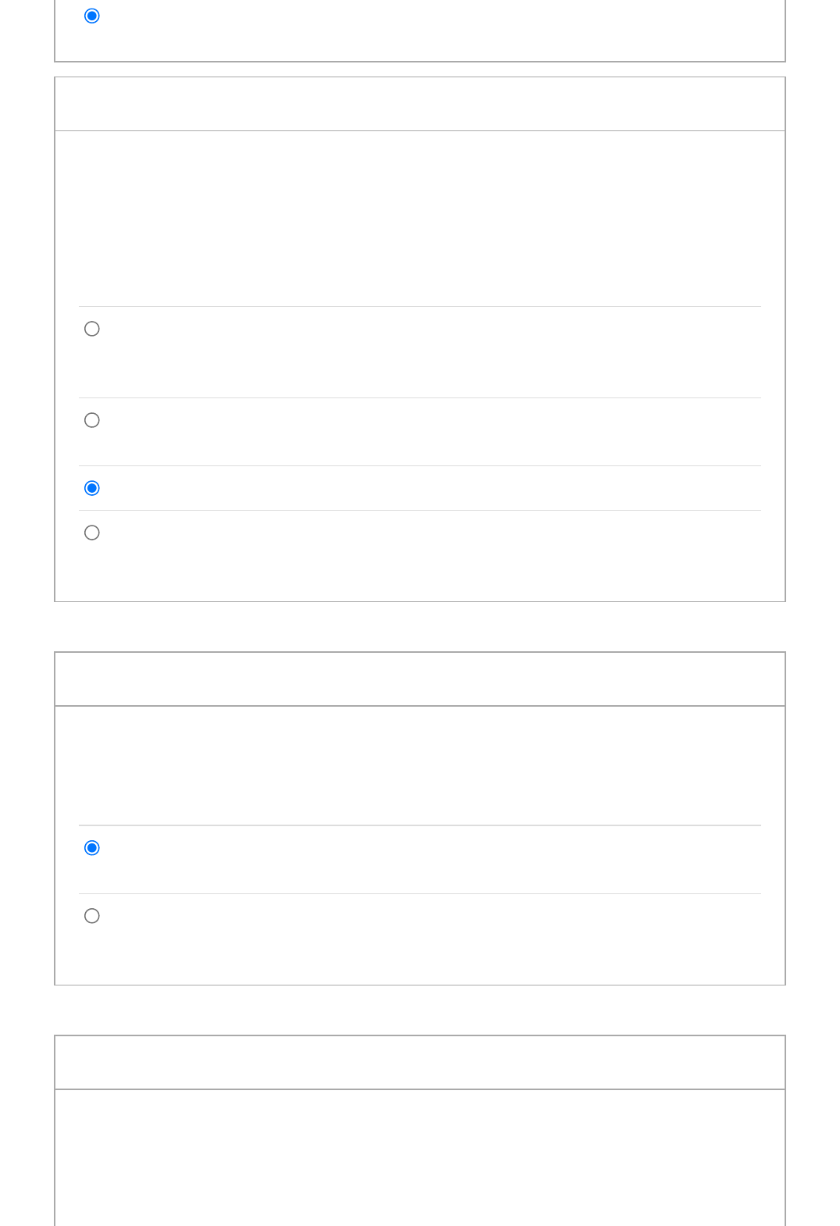Click the first answer row label in the four-option card
Image resolution: width=840 pixels, height=1226 pixels.
tap(433, 352)
